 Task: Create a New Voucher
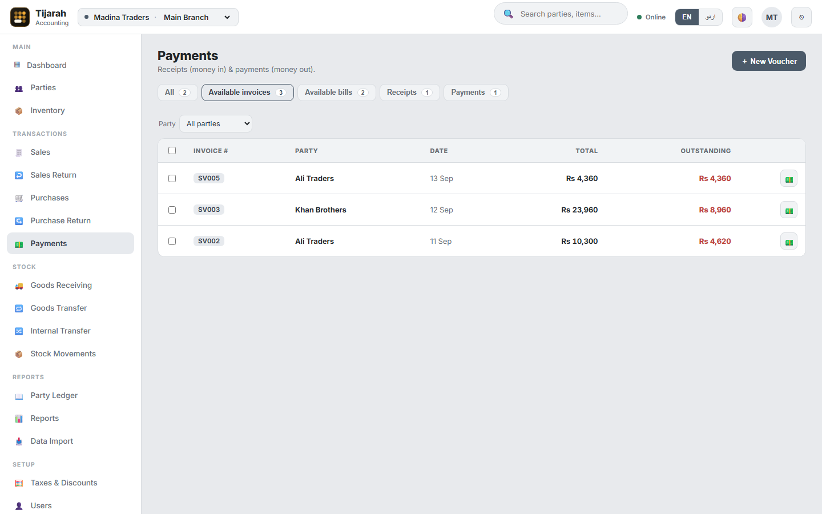tap(769, 61)
